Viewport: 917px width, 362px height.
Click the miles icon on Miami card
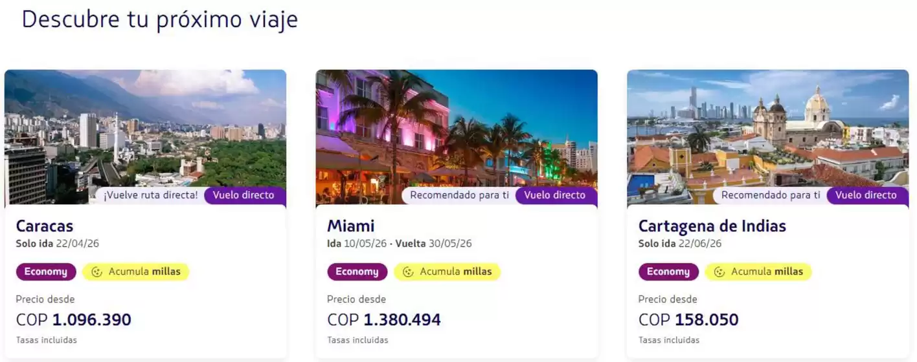(409, 272)
